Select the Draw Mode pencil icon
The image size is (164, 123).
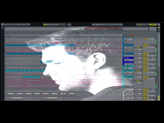point(137,25)
